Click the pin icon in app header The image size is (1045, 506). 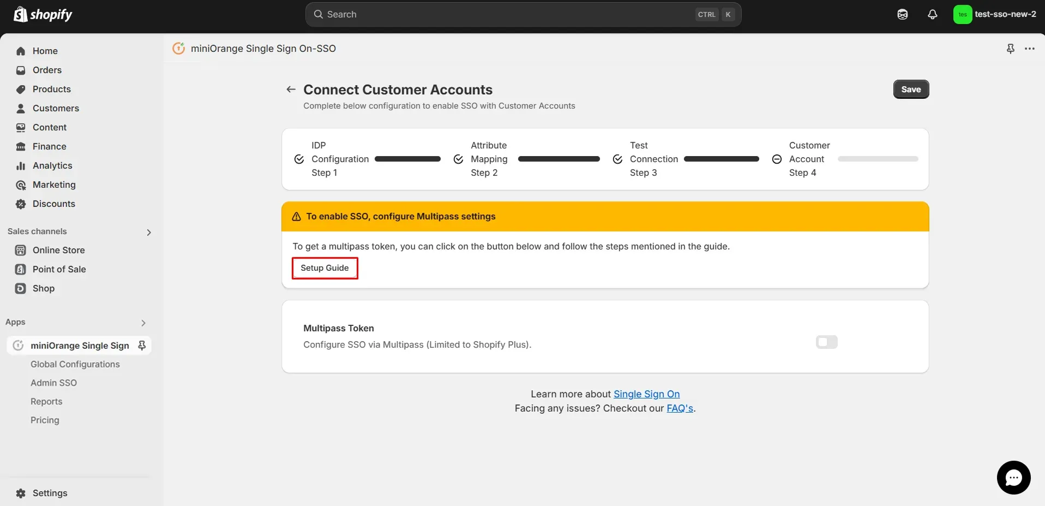coord(1011,49)
